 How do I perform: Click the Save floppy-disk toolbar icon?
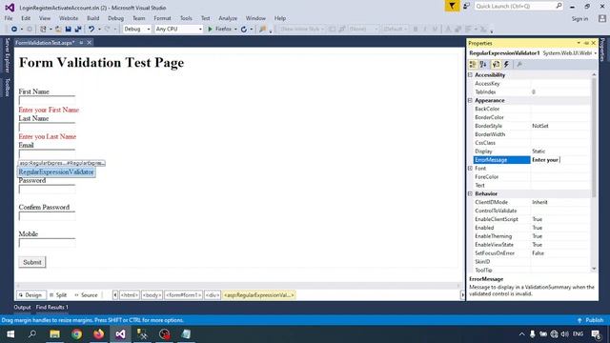68,30
